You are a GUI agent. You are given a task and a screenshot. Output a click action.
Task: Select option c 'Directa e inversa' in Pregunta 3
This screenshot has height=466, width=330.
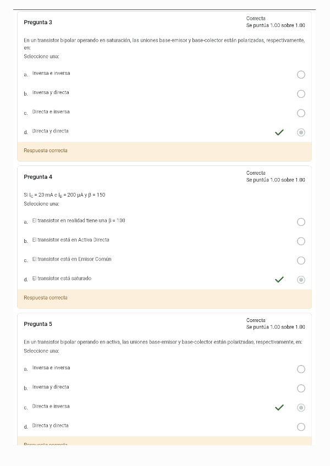click(x=301, y=113)
